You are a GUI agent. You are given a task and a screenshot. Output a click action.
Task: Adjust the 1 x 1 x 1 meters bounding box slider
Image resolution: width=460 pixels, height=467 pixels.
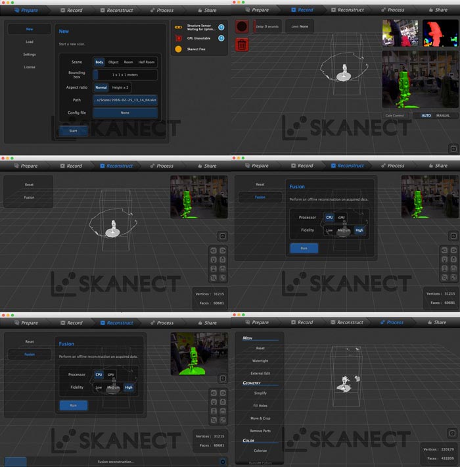[x=125, y=75]
